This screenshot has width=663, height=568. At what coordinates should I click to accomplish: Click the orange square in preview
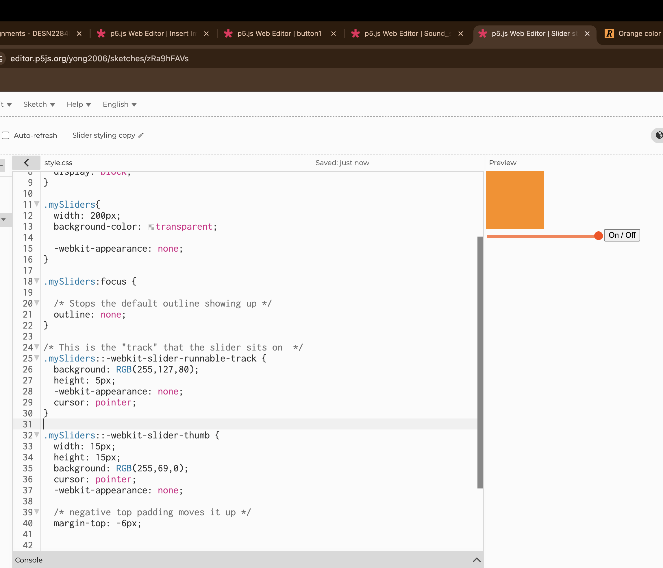pyautogui.click(x=515, y=200)
